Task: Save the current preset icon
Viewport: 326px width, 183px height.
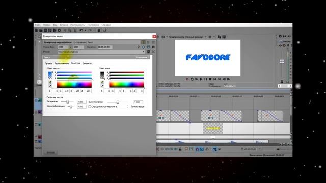Action: click(148, 52)
